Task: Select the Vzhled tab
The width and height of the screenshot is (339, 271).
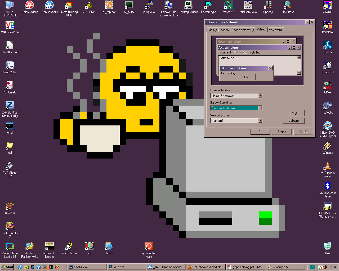Action: pos(261,29)
